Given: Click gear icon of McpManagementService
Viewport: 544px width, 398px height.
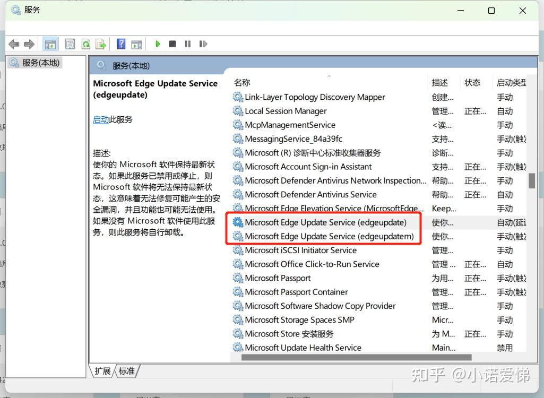Looking at the screenshot, I should click(x=238, y=125).
